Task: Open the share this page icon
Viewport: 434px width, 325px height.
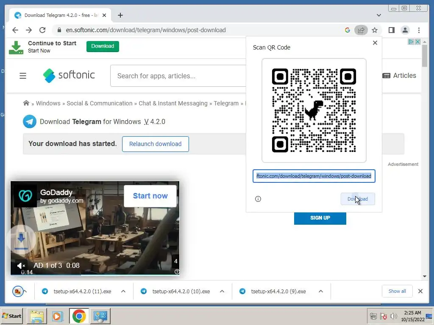Action: (x=361, y=30)
